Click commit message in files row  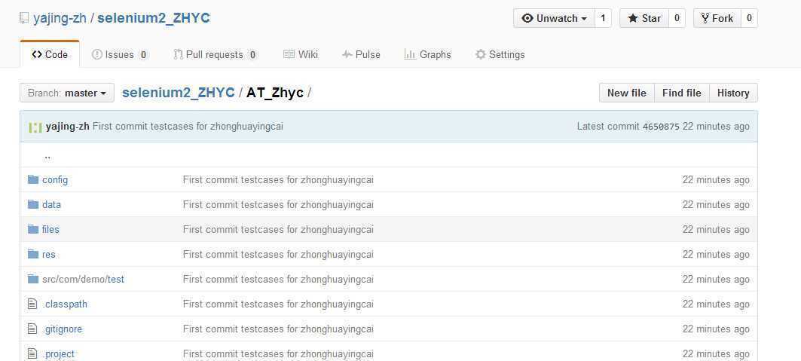(x=278, y=229)
